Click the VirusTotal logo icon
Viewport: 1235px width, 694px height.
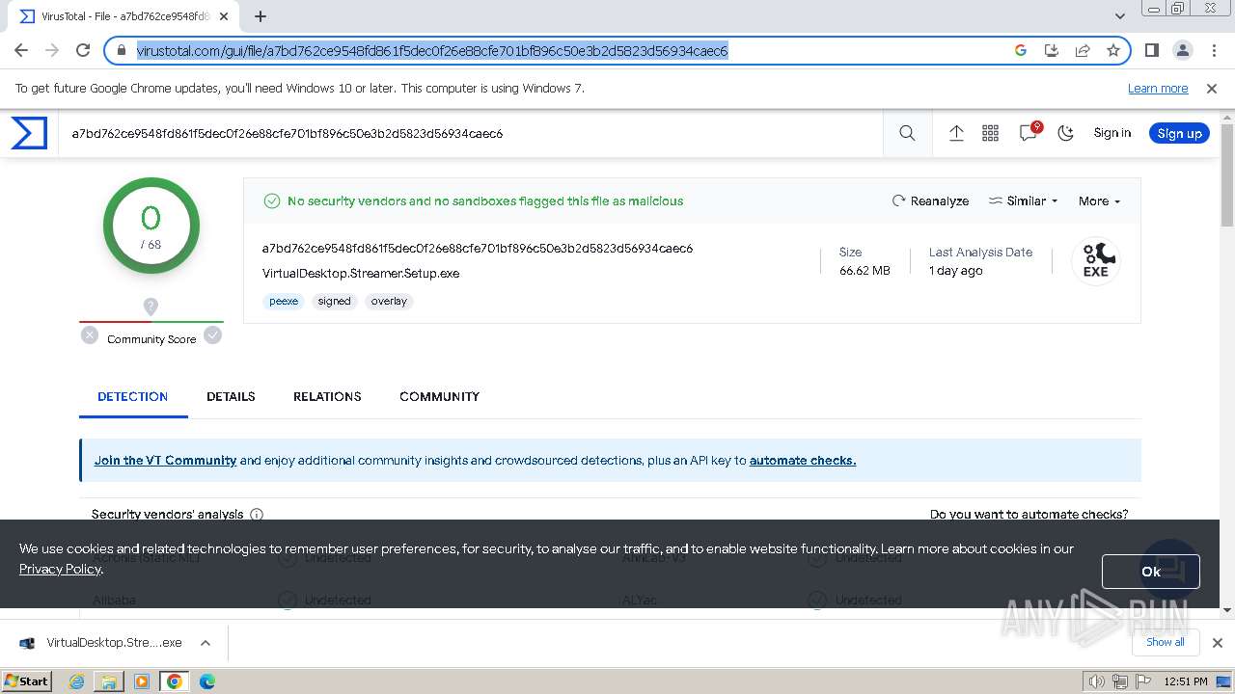pyautogui.click(x=29, y=133)
